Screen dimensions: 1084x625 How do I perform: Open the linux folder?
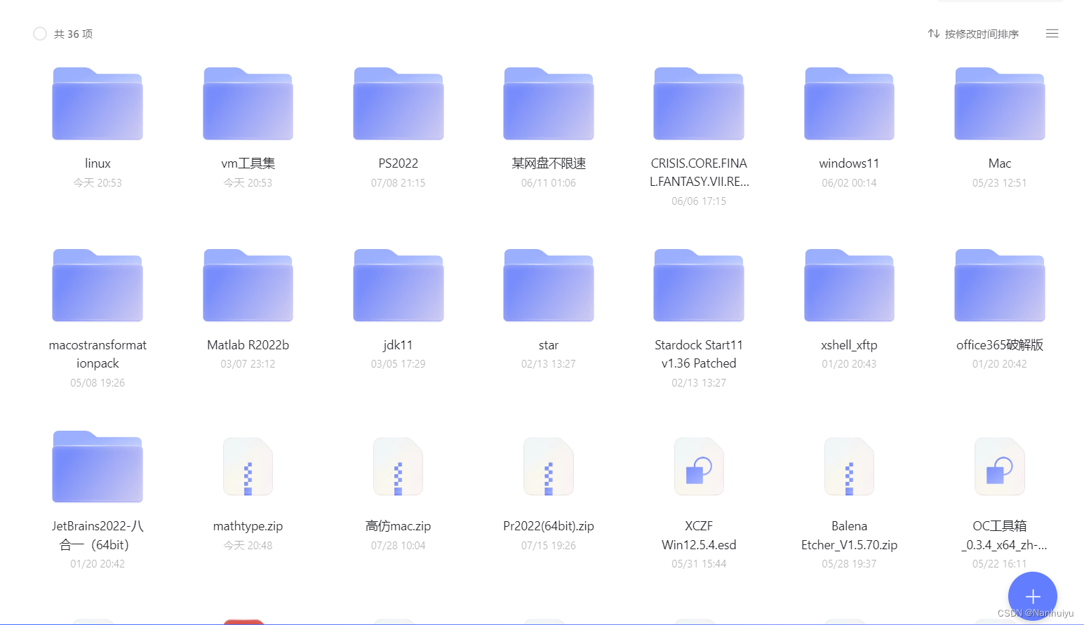[98, 104]
